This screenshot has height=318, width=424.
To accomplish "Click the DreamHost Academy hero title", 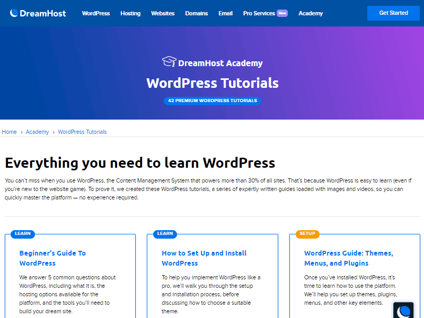I will (x=220, y=63).
